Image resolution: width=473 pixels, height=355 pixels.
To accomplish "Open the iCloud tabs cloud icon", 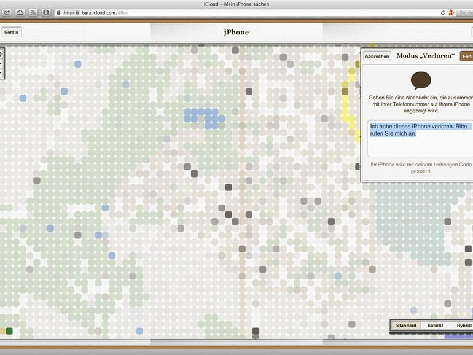I will (x=20, y=13).
